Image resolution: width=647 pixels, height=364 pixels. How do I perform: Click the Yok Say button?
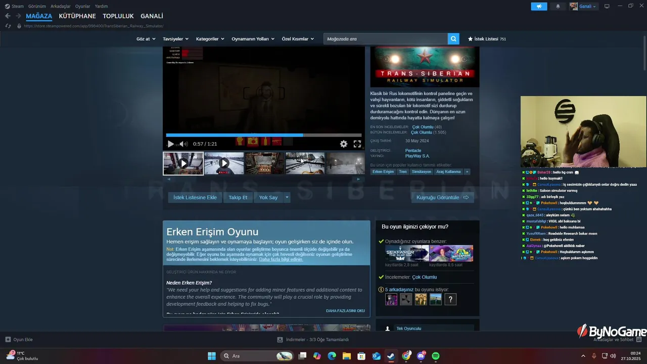(x=268, y=197)
